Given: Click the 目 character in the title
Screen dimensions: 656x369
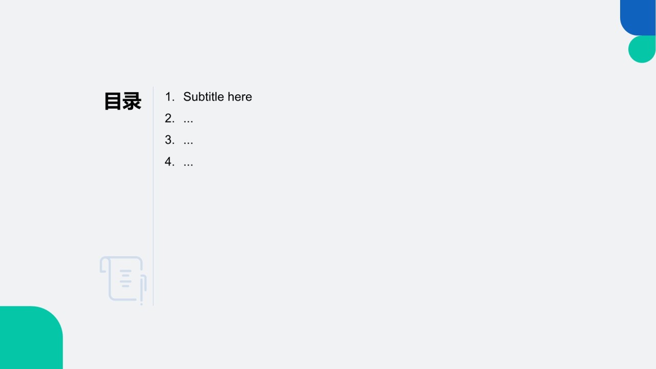Looking at the screenshot, I should pyautogui.click(x=113, y=101).
